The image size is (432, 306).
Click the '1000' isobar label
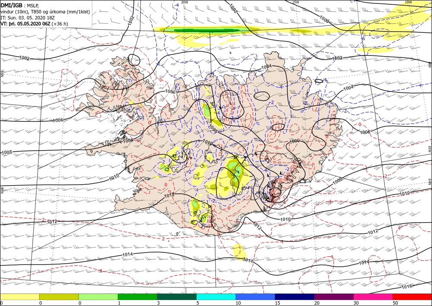pyautogui.click(x=324, y=19)
